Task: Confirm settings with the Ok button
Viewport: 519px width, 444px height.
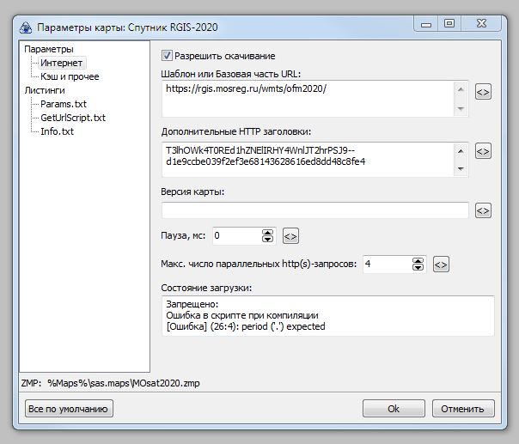Action: tap(394, 409)
